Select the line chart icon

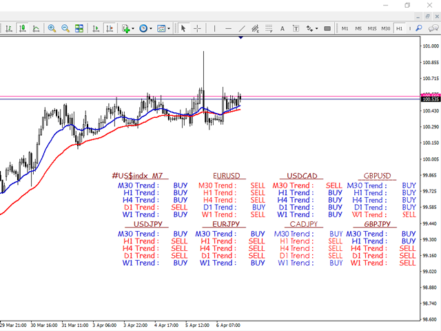(x=36, y=28)
